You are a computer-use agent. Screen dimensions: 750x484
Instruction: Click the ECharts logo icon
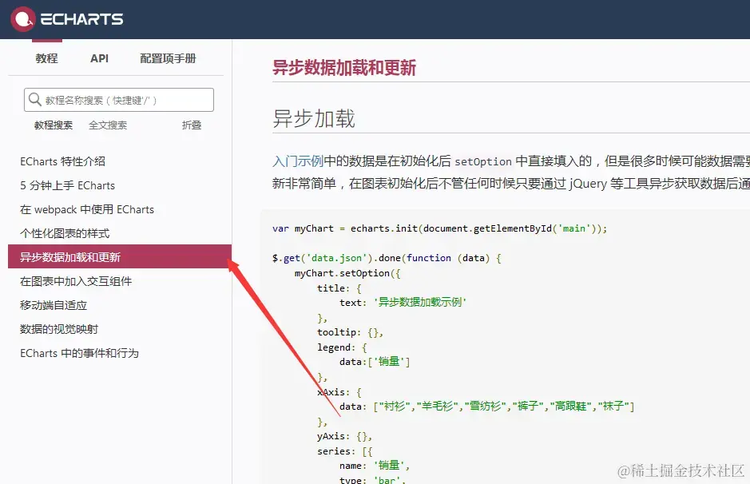click(x=22, y=19)
